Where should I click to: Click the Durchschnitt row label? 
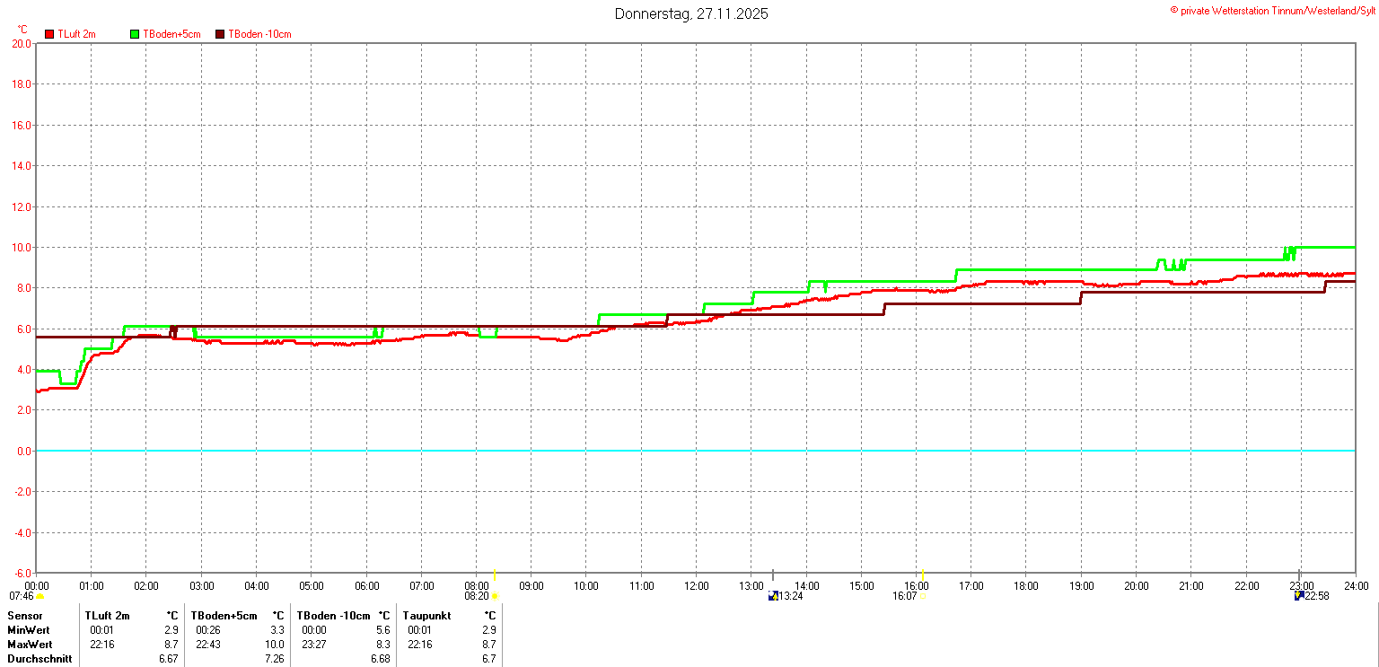pyautogui.click(x=40, y=659)
